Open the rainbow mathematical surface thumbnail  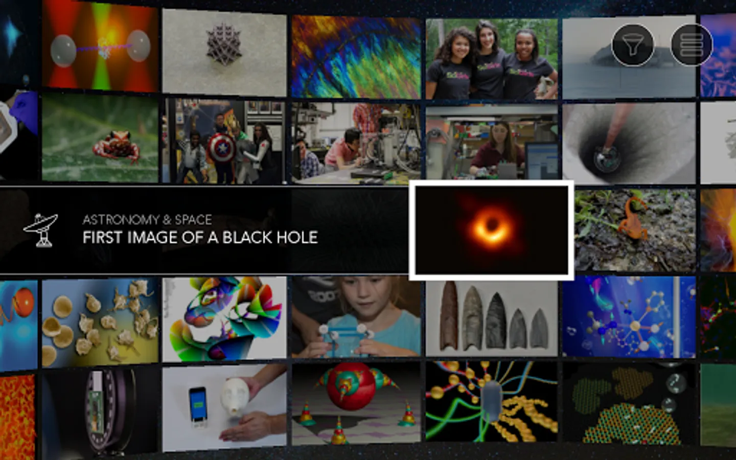[x=224, y=319]
